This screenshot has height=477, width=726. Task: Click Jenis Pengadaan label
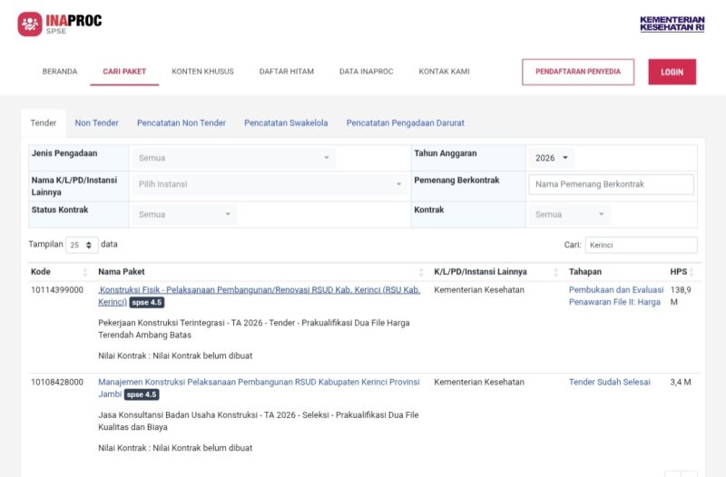pos(64,153)
